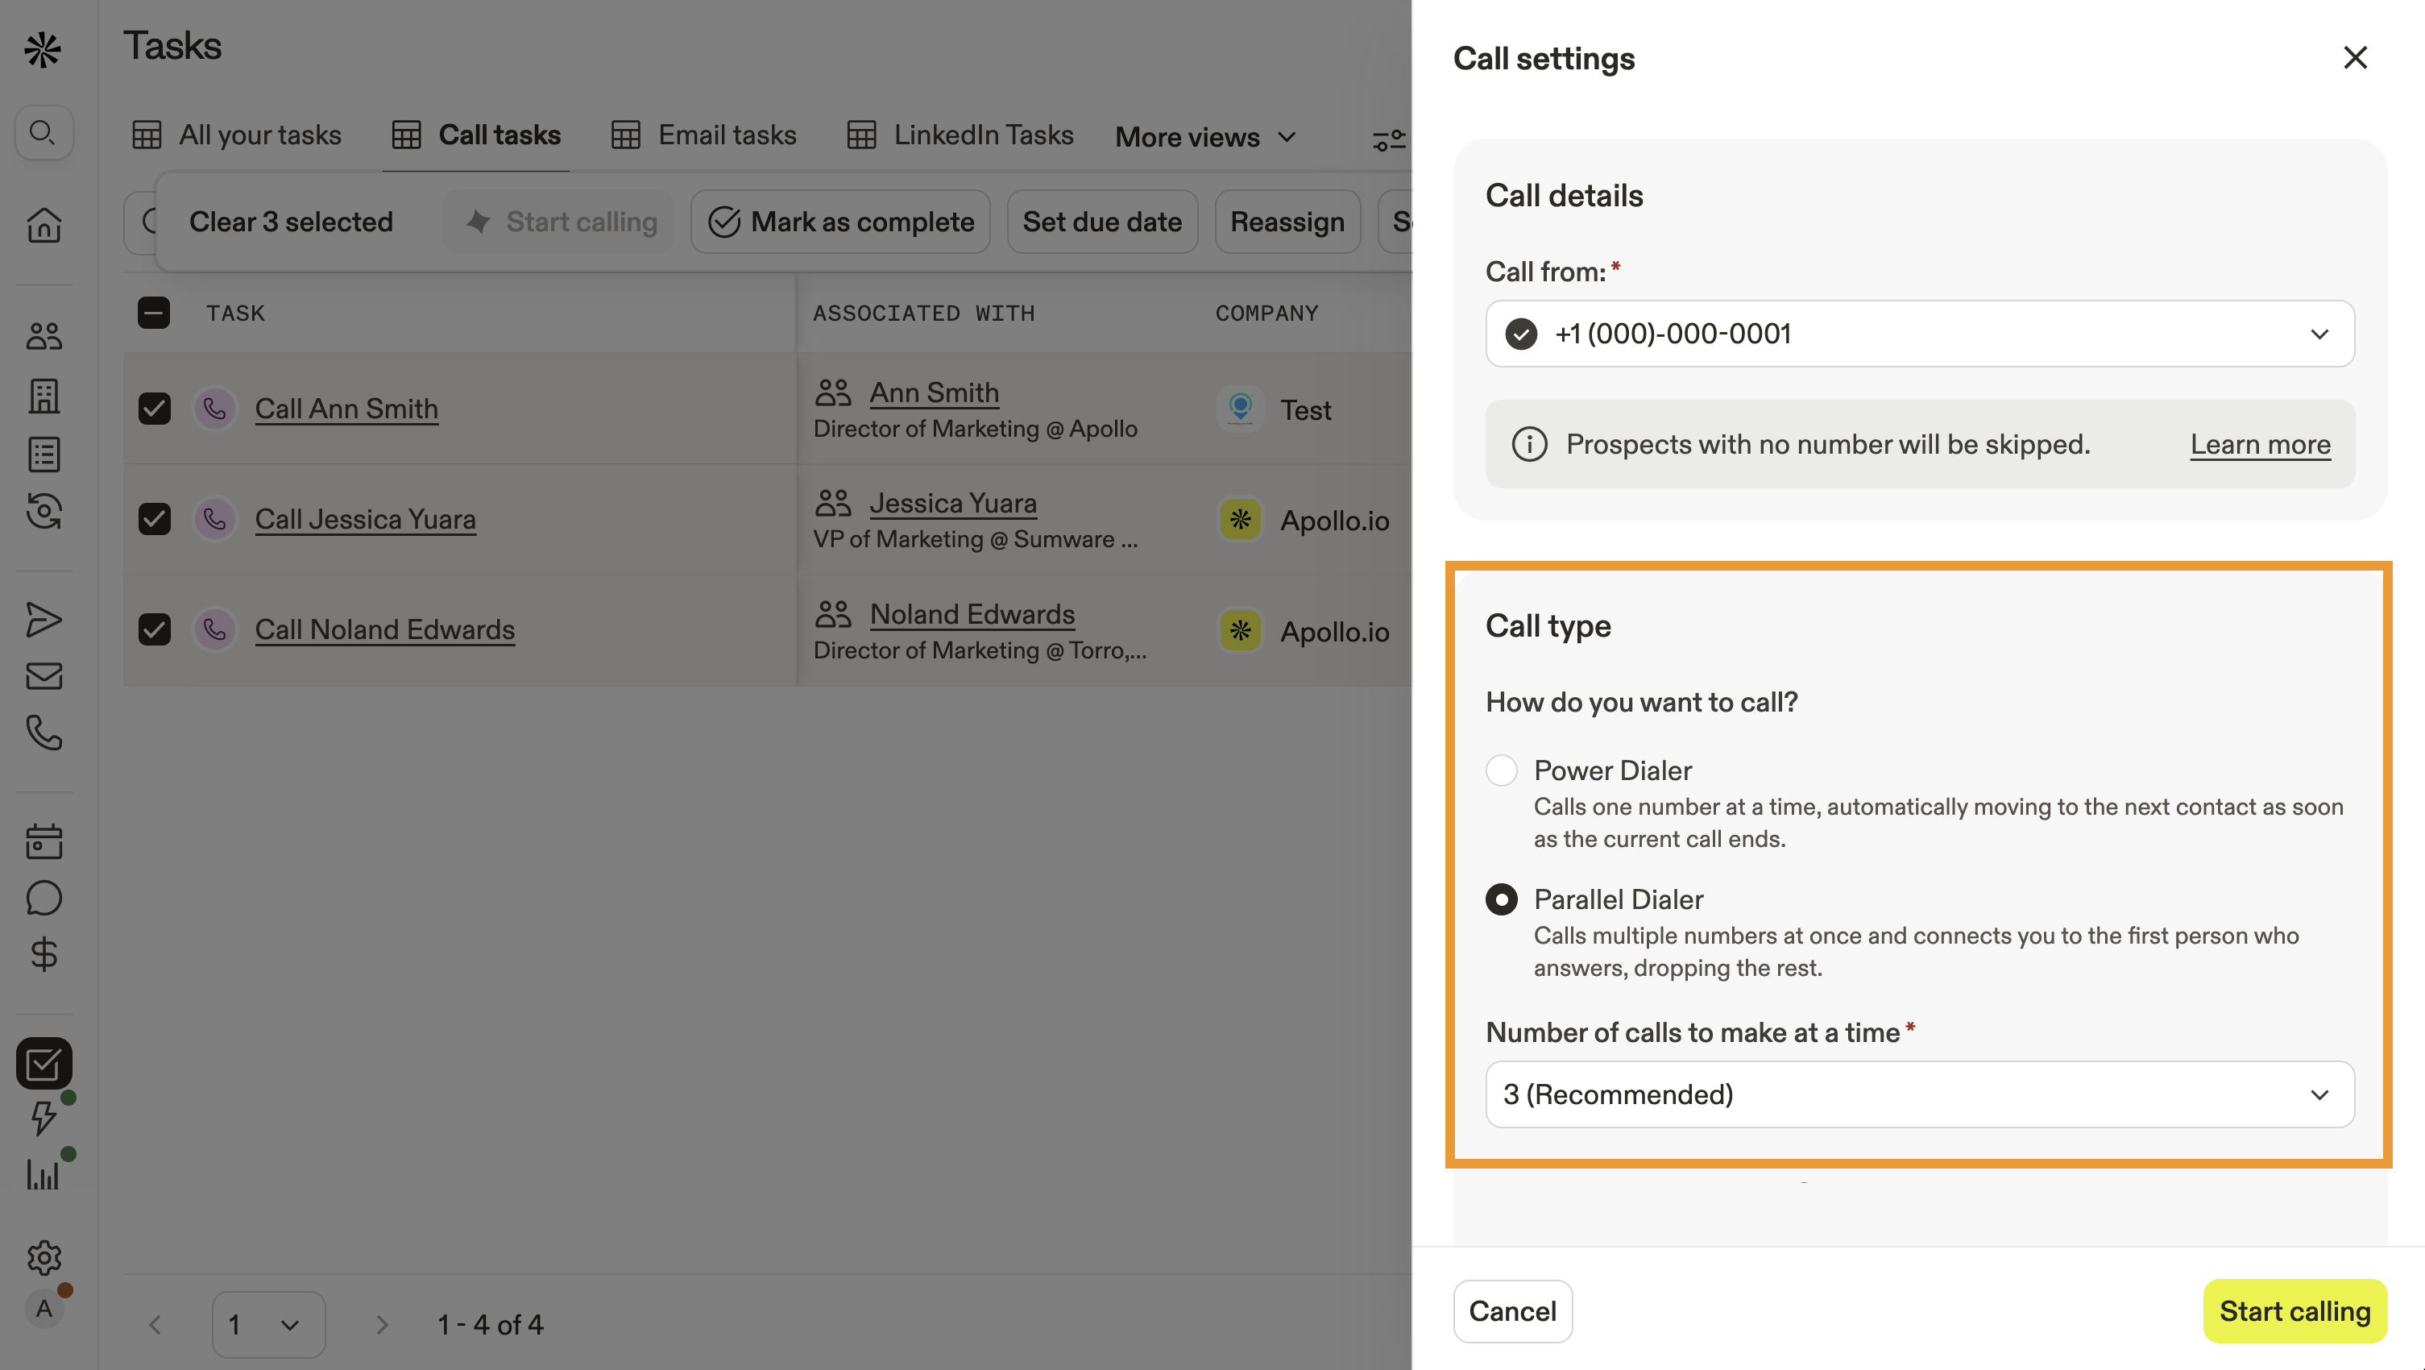Screen dimensions: 2425x1370
Task: Open the Settings gear icon
Action: point(44,1257)
